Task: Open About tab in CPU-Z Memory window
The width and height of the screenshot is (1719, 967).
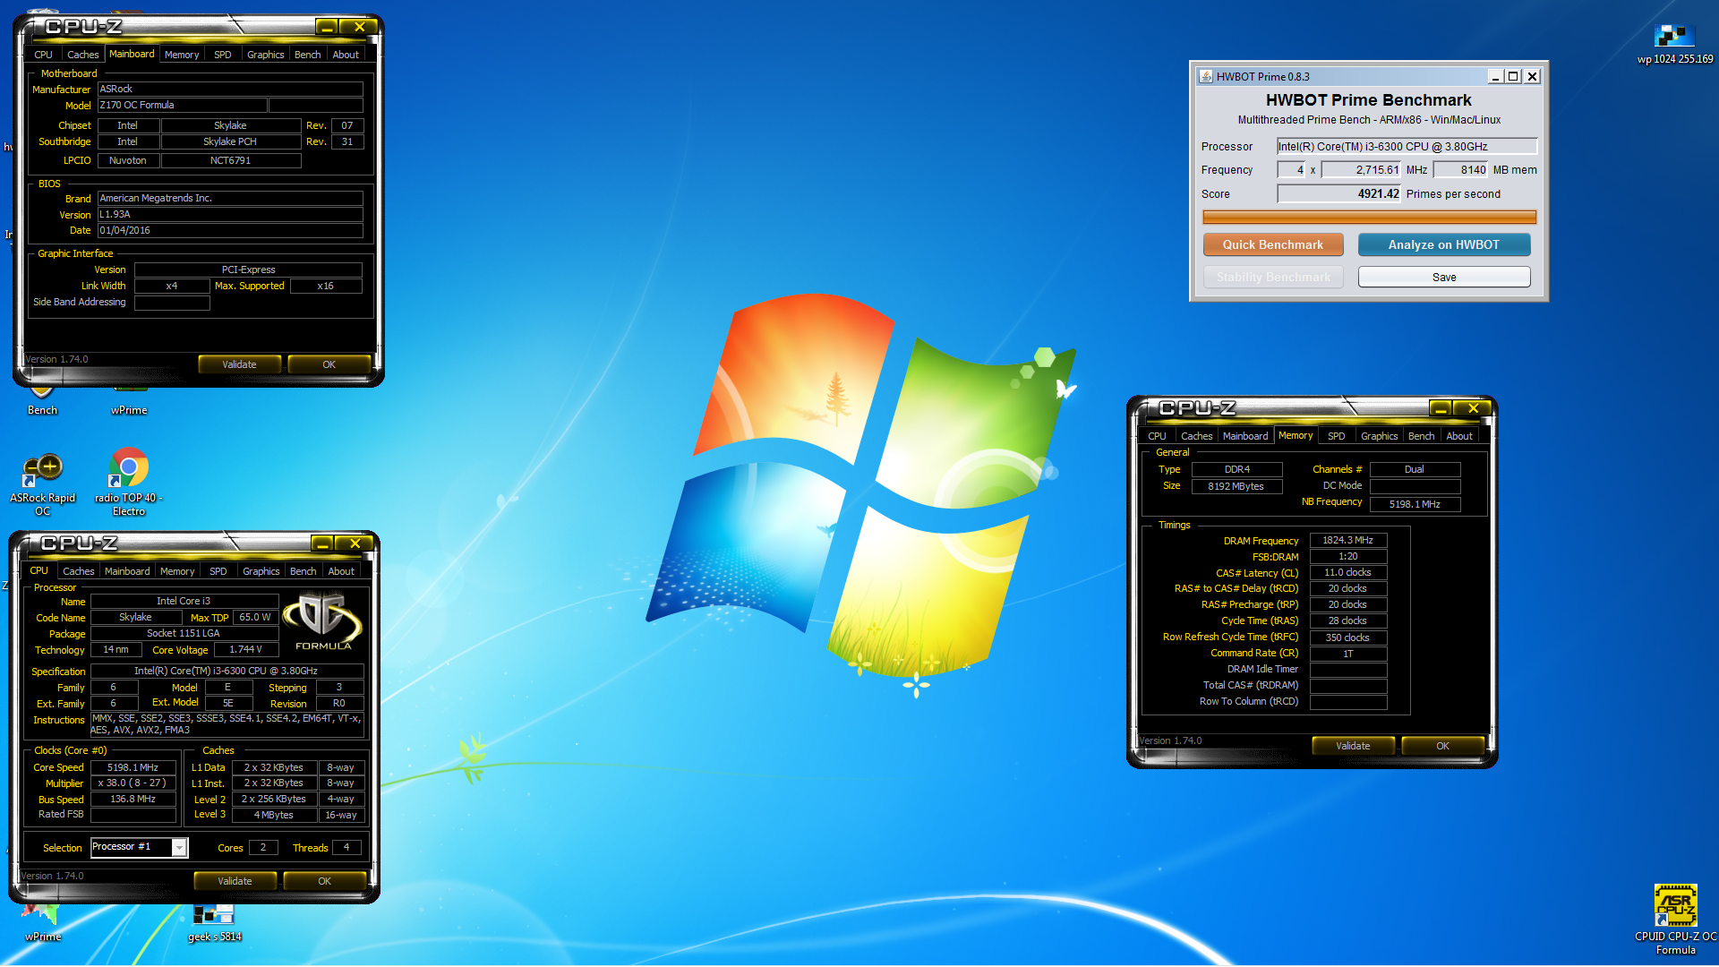Action: click(x=1459, y=436)
